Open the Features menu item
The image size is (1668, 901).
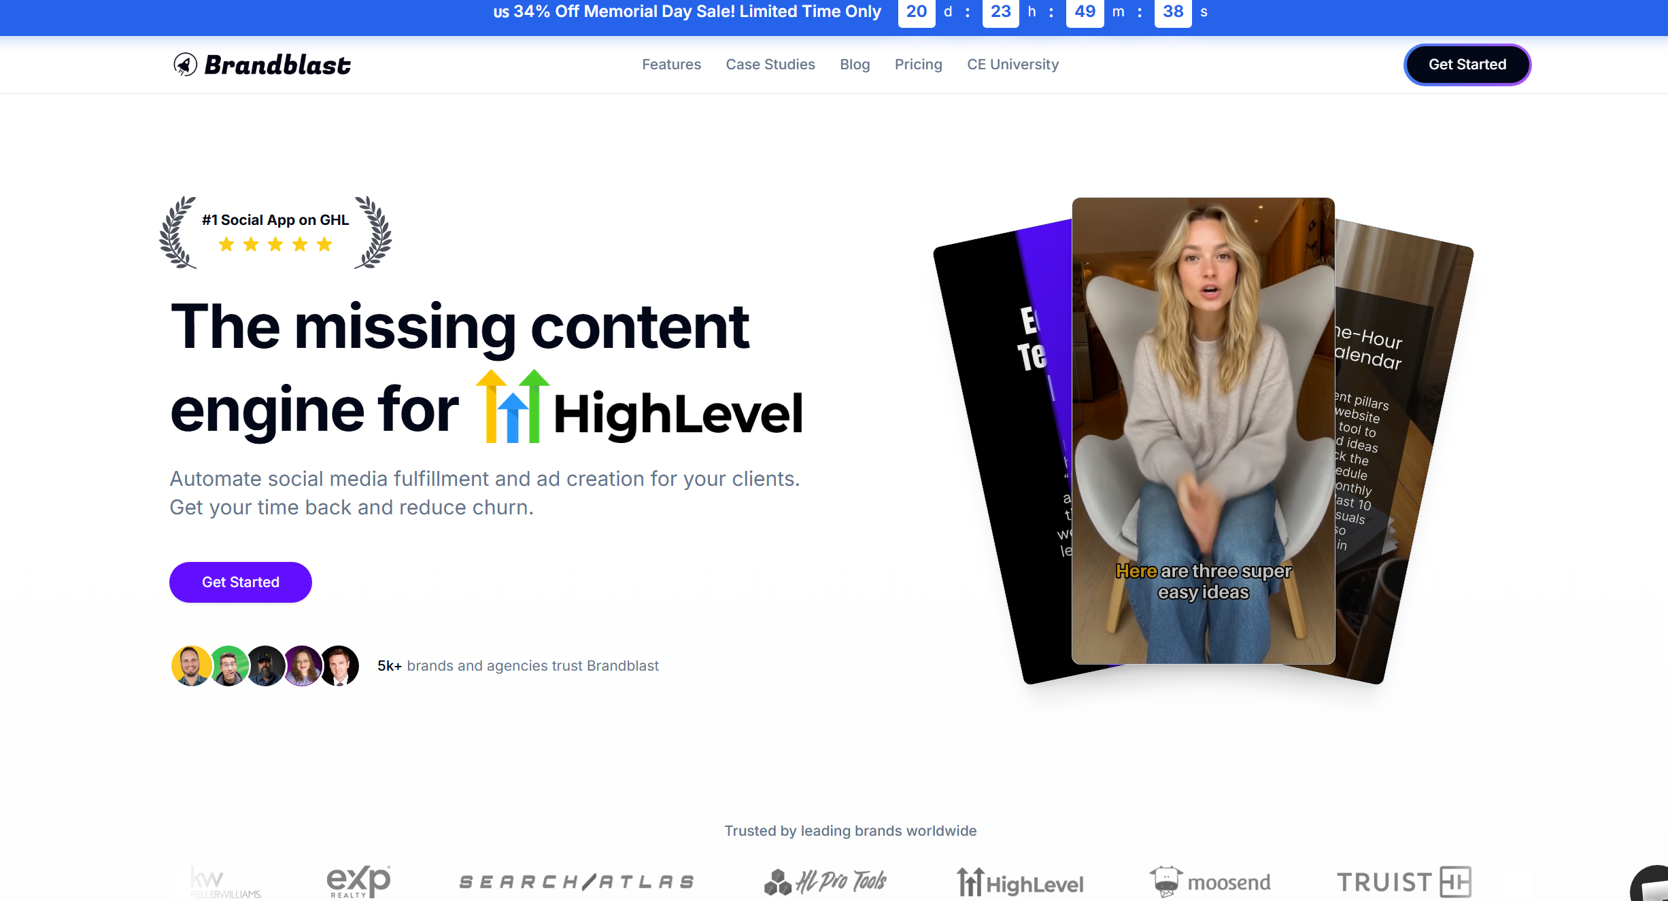(x=671, y=65)
